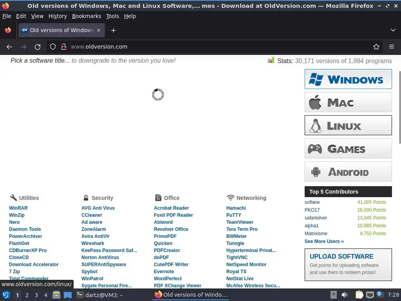Click the insecure connection padlock icon
The height and width of the screenshot is (301, 401).
[64, 47]
